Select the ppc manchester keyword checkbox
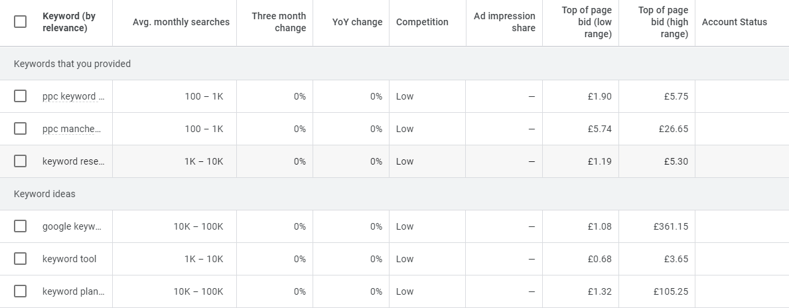Image resolution: width=789 pixels, height=308 pixels. click(20, 129)
